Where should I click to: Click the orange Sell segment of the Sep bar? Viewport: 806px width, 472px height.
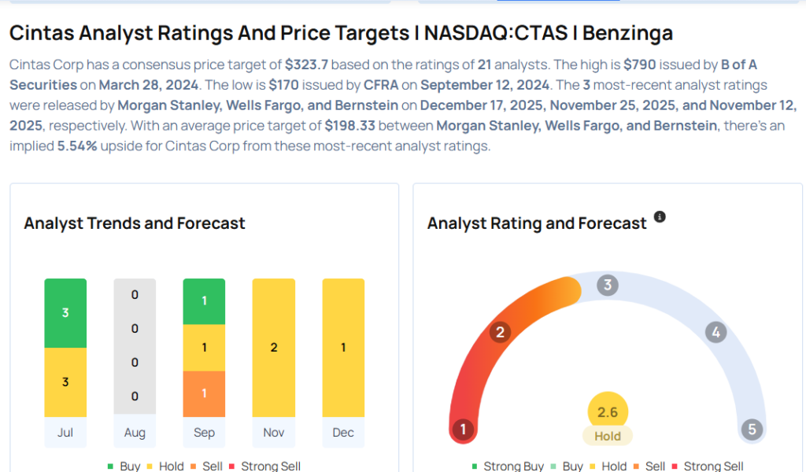point(204,393)
